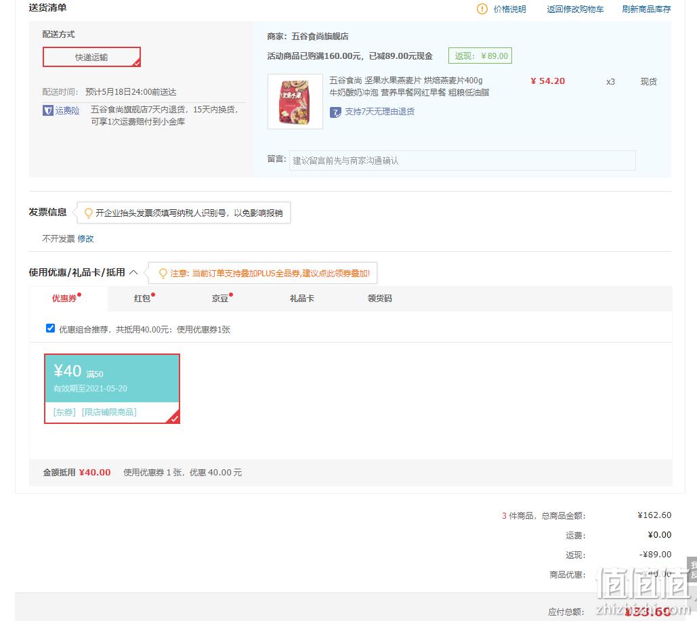Click the 运费 ¥0.00 value
This screenshot has width=697, height=621.
click(x=660, y=535)
